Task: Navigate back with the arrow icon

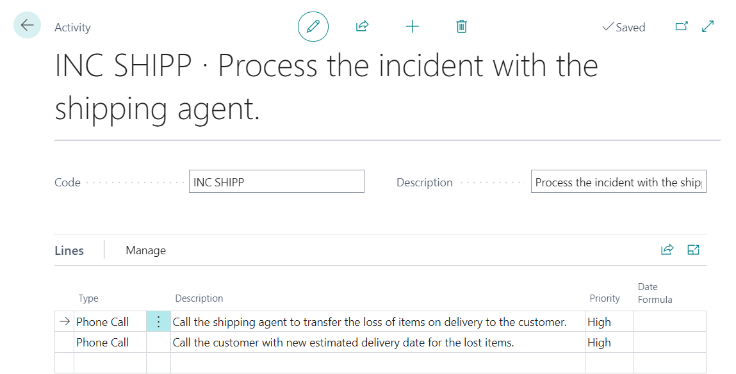Action: click(x=26, y=24)
